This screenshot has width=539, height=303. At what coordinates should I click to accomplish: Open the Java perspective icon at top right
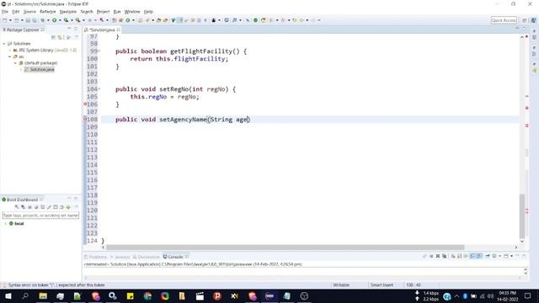(534, 20)
